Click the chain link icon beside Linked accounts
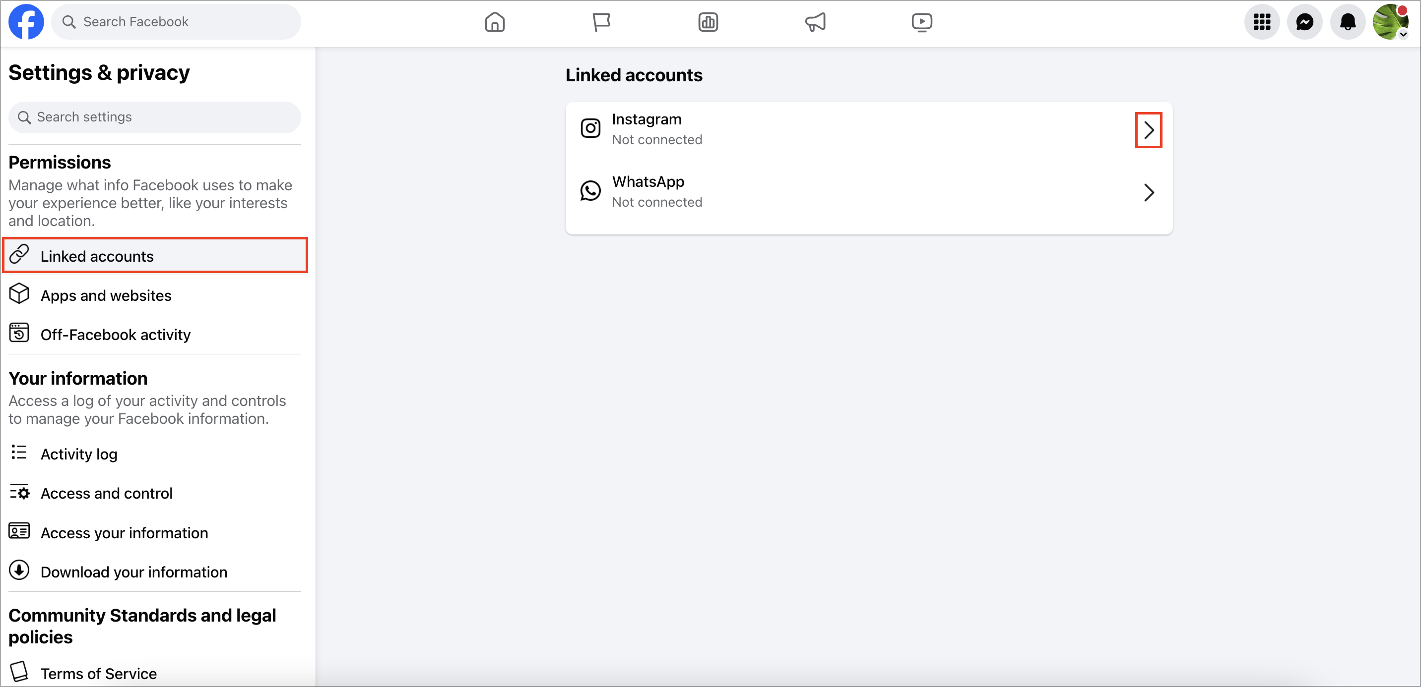 (19, 254)
